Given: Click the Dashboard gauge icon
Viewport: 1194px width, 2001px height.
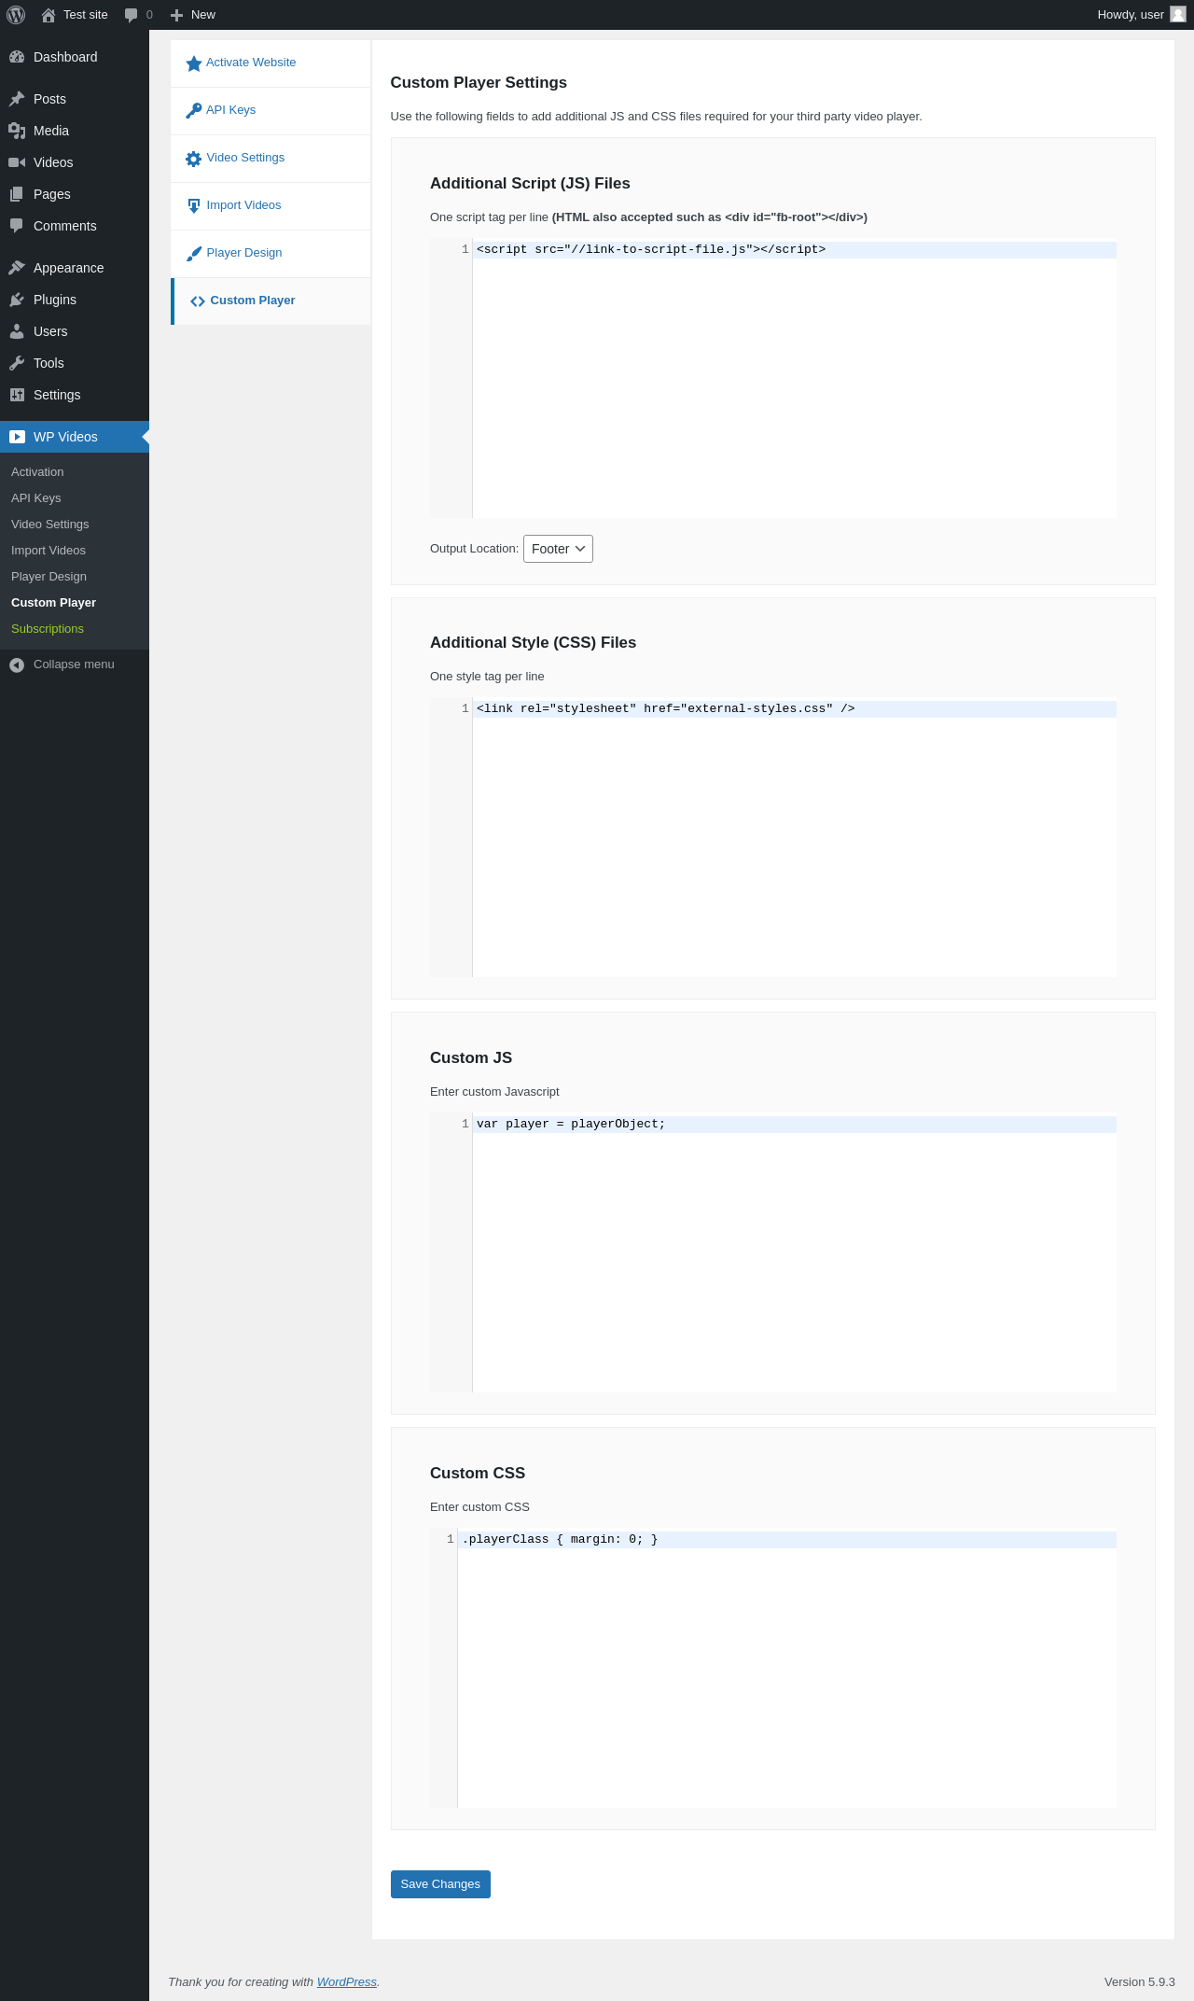Looking at the screenshot, I should pyautogui.click(x=17, y=57).
